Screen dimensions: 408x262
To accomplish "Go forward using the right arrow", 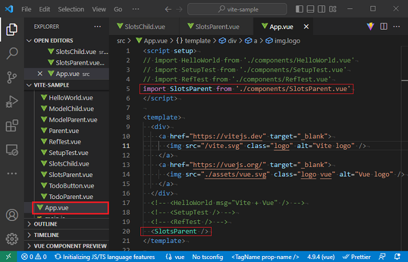I will [179, 10].
